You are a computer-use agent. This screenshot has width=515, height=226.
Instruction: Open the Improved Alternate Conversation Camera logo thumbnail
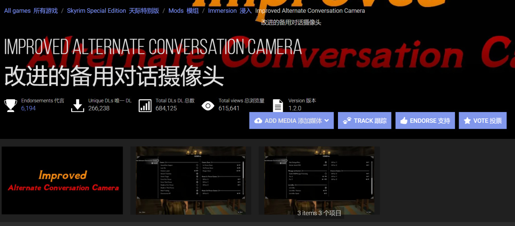(62, 180)
